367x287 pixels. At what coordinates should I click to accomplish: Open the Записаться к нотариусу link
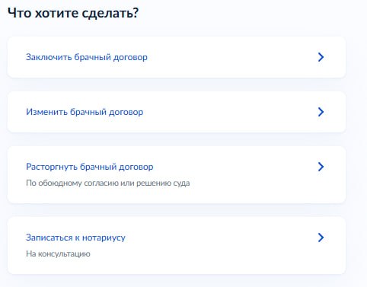75,238
